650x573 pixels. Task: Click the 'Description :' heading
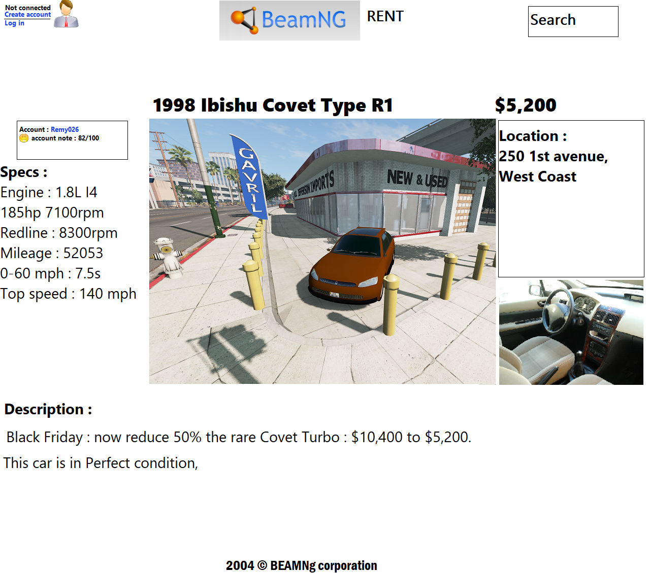click(48, 409)
